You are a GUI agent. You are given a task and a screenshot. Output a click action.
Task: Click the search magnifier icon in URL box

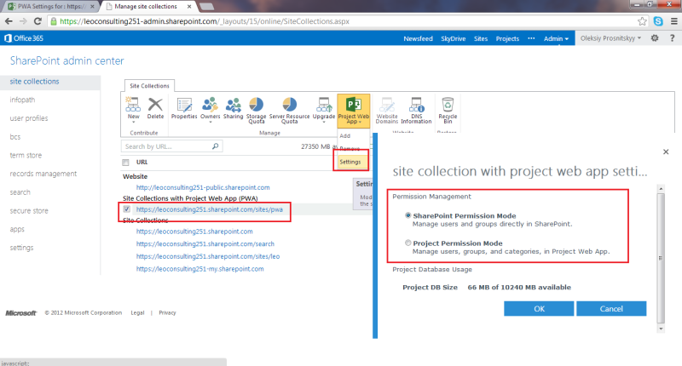(x=216, y=146)
